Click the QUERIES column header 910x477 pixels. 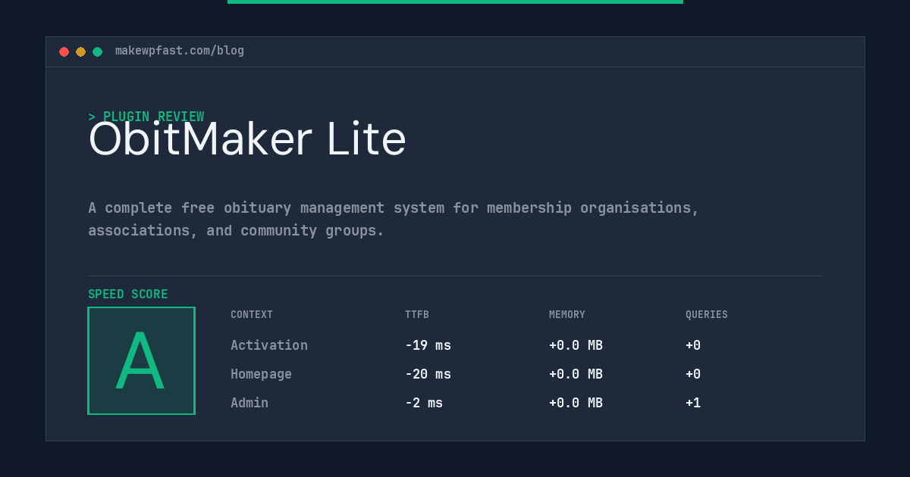pyautogui.click(x=707, y=315)
